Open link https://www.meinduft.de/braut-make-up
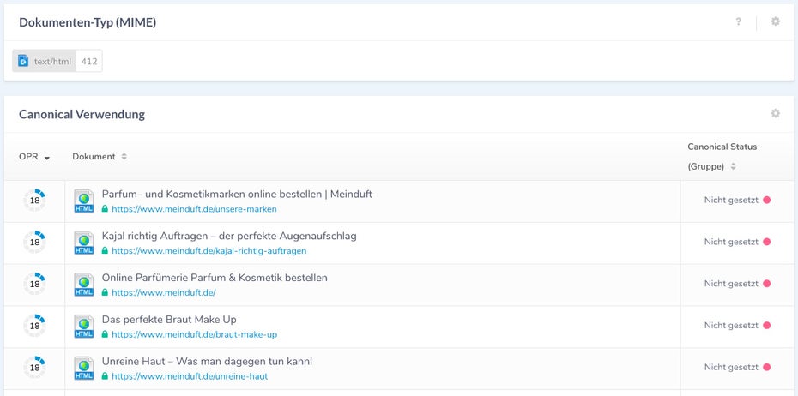 (x=195, y=334)
